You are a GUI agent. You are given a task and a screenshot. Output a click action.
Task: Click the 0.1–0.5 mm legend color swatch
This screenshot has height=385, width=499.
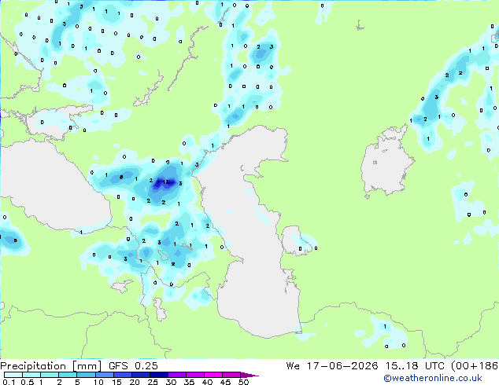coord(13,375)
